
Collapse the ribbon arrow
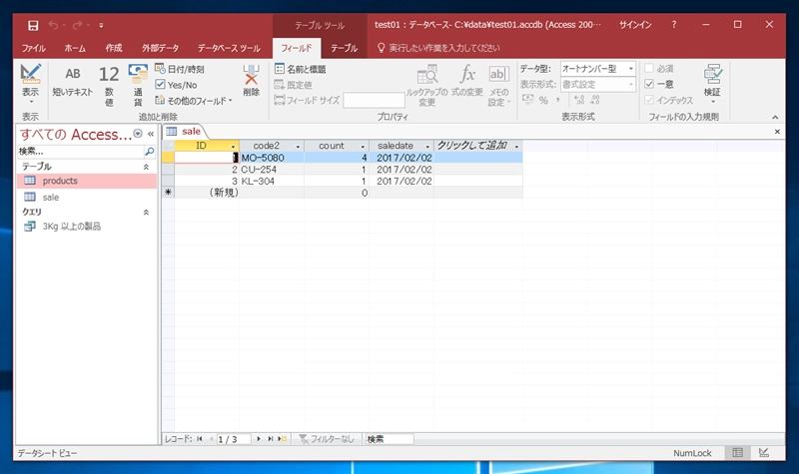[775, 117]
